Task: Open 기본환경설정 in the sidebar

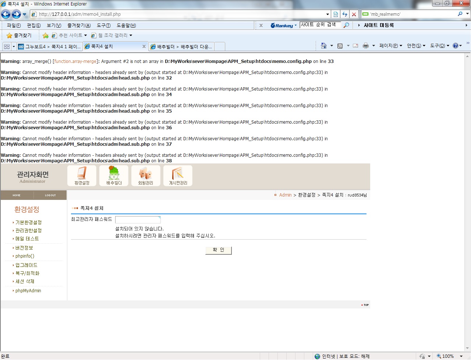Action: click(28, 222)
